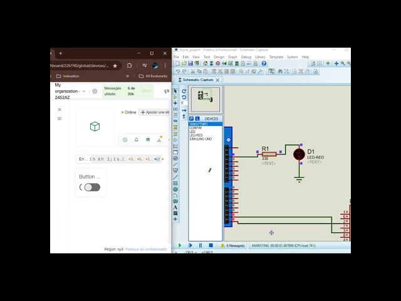Close the Schematic Capture tab
The image size is (401, 301).
coord(217,80)
